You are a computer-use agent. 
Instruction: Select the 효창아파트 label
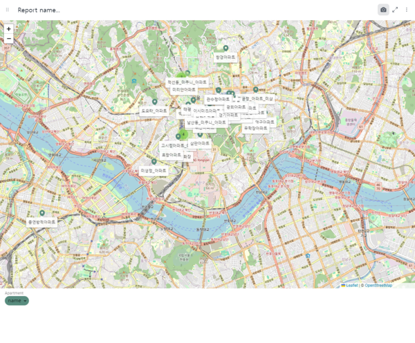pos(171,155)
